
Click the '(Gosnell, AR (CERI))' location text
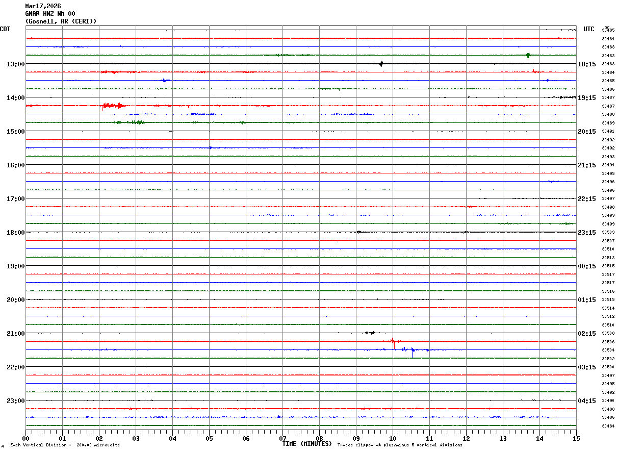click(x=61, y=21)
